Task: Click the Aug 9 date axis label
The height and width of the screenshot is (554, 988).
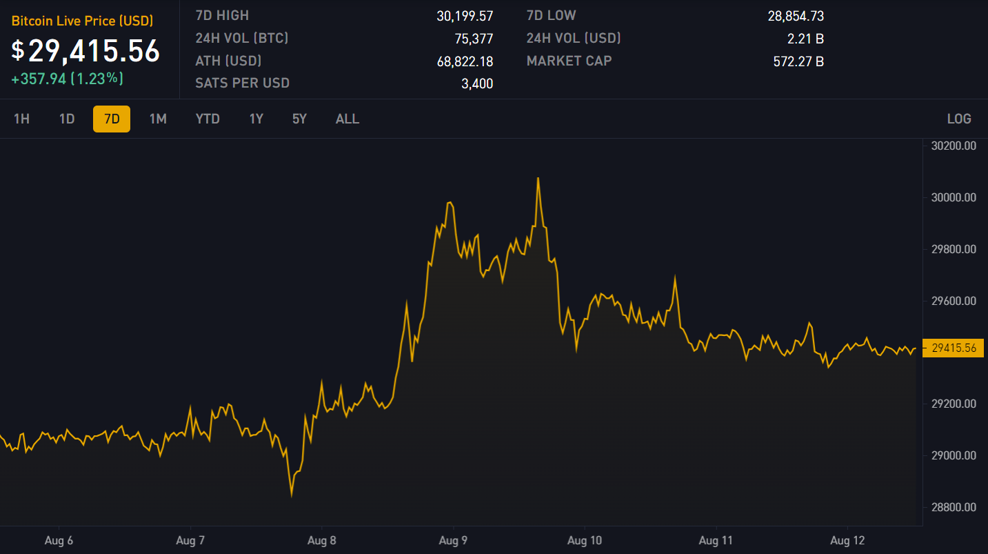Action: [454, 541]
